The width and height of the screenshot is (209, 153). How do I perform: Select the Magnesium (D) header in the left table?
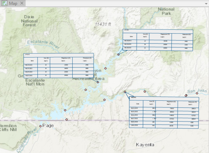[61, 60]
